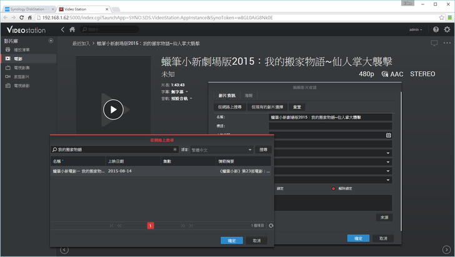Click 搜尋 button in online search dialog
Image resolution: width=455 pixels, height=257 pixels.
[x=264, y=150]
